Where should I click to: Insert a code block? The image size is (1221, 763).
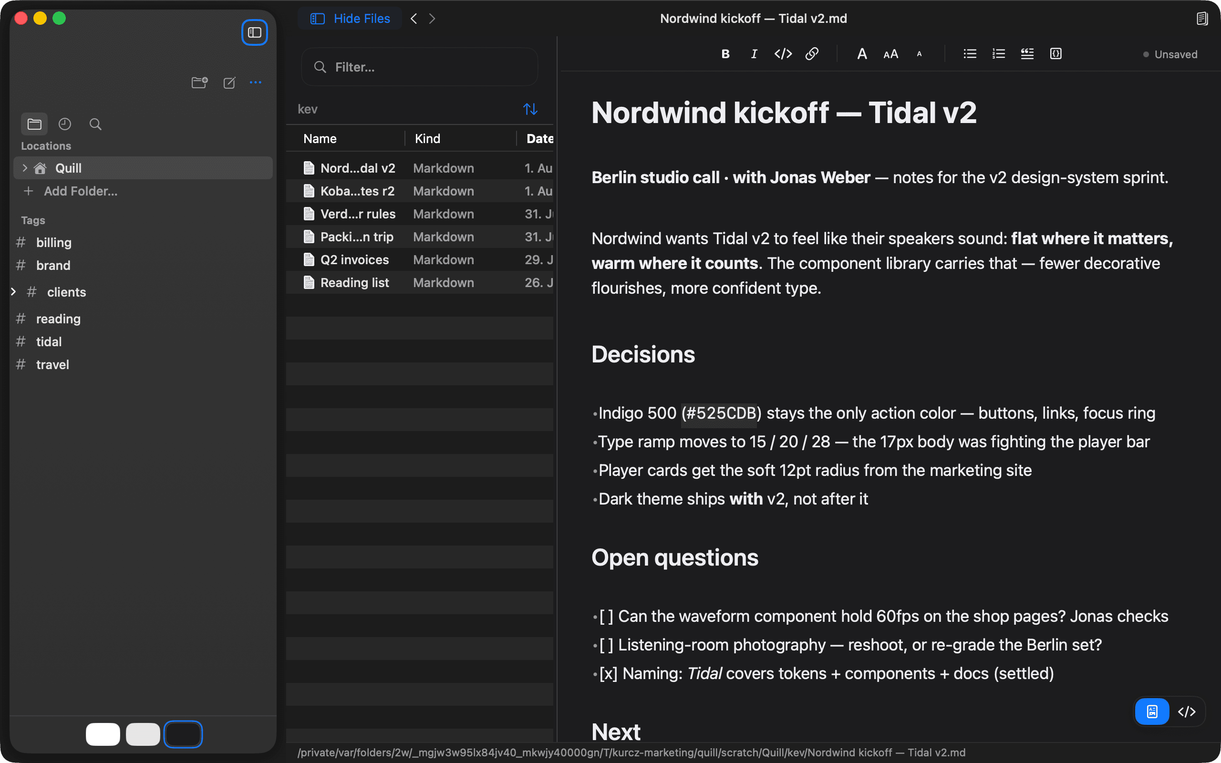pos(1056,54)
